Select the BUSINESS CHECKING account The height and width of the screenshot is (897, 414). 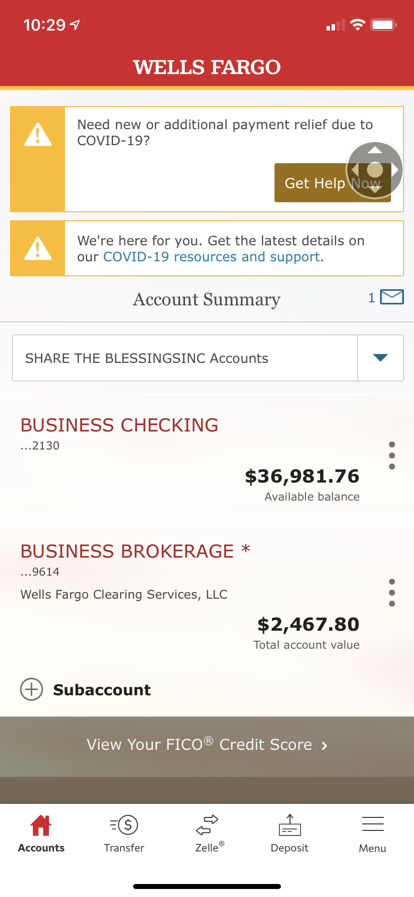pyautogui.click(x=119, y=425)
